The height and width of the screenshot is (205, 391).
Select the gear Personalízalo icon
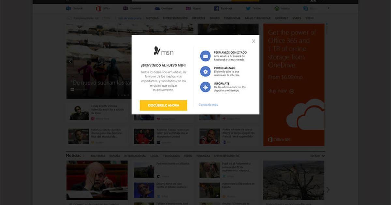click(x=206, y=71)
